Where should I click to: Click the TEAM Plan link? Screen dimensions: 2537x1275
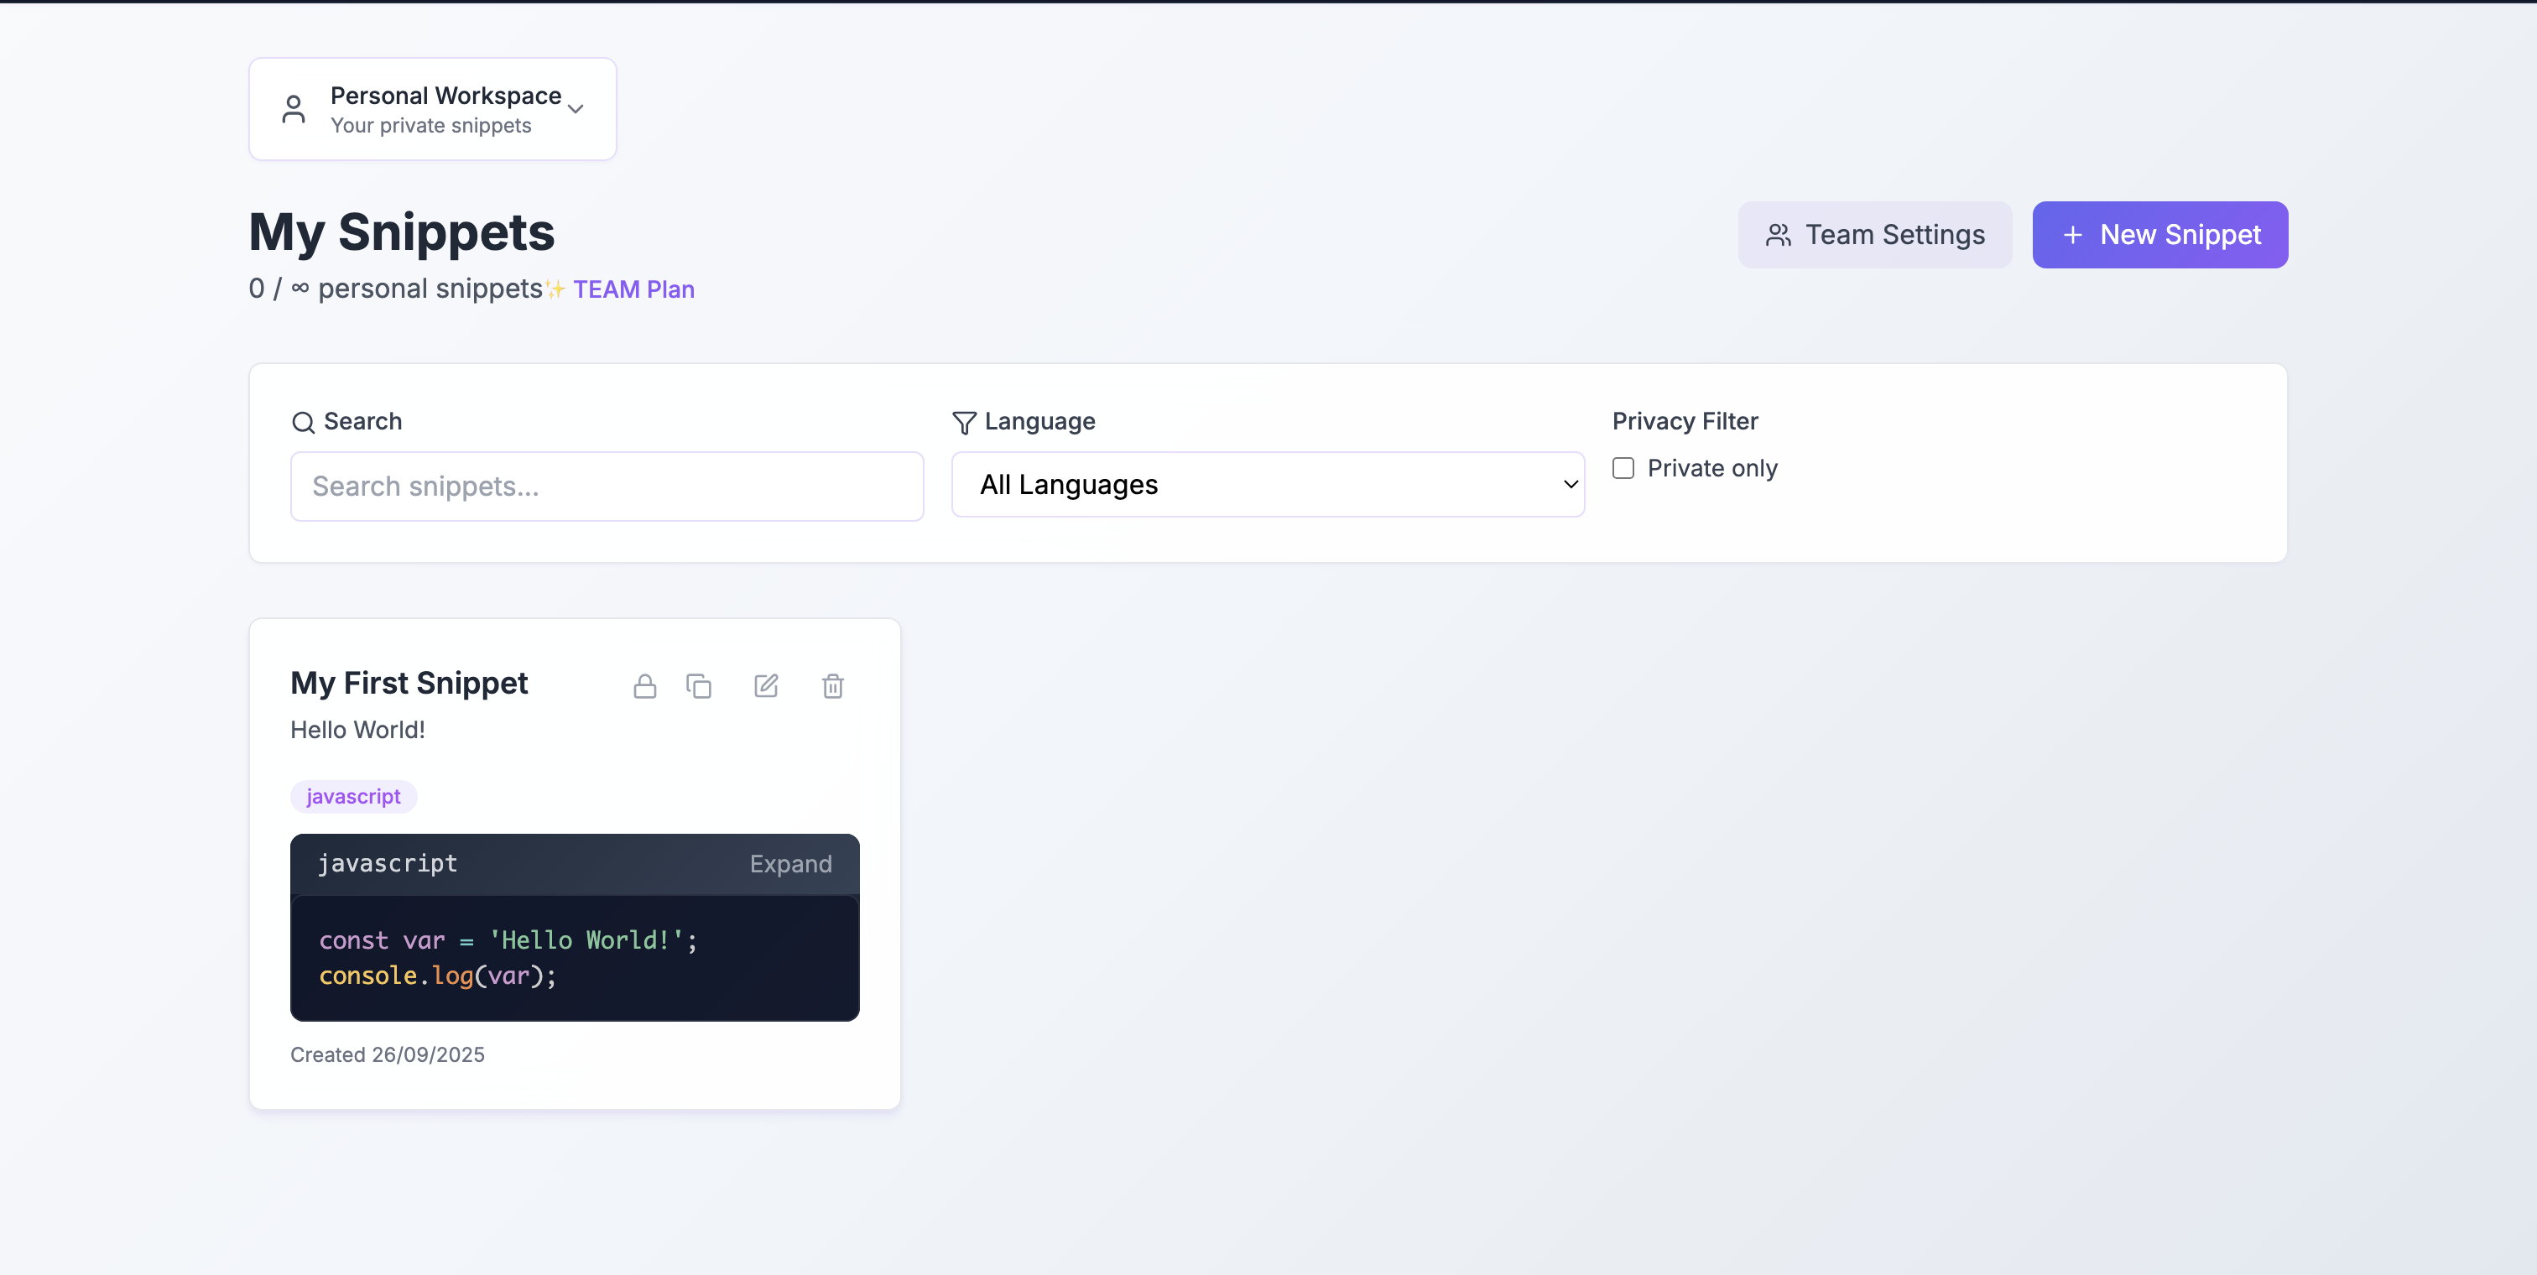pyautogui.click(x=633, y=289)
